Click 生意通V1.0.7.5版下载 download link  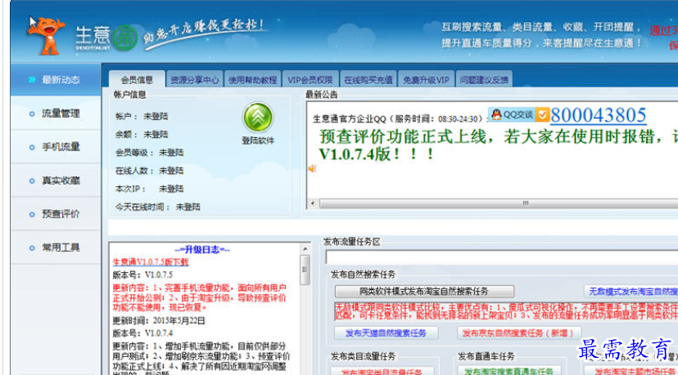pyautogui.click(x=151, y=262)
